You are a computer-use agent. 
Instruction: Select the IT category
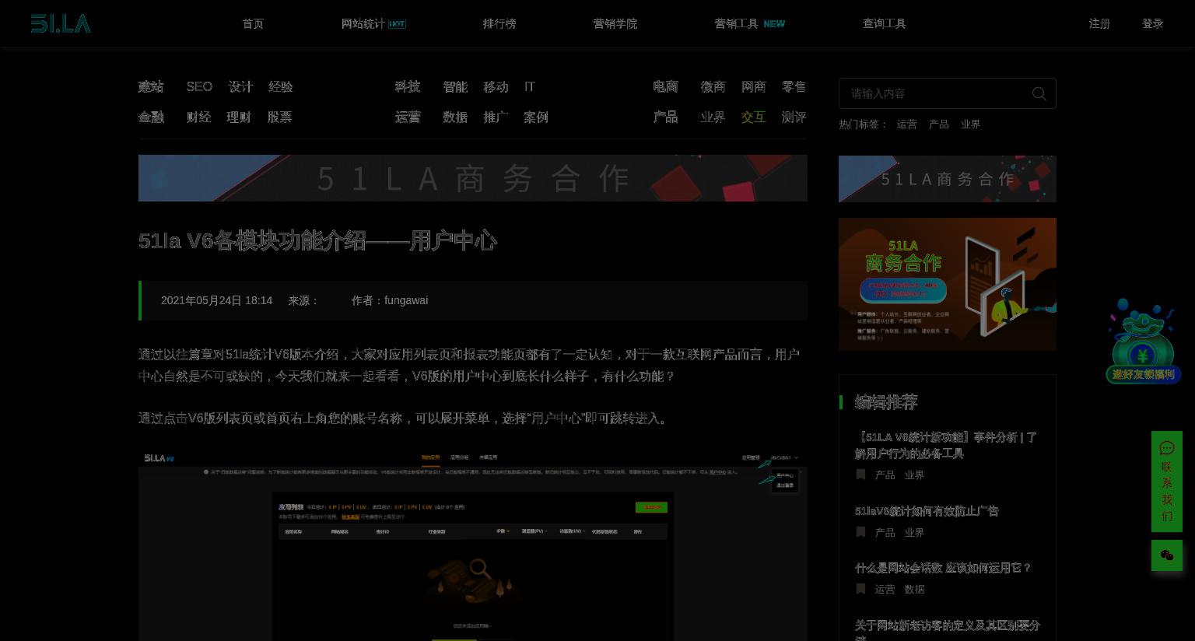(530, 86)
